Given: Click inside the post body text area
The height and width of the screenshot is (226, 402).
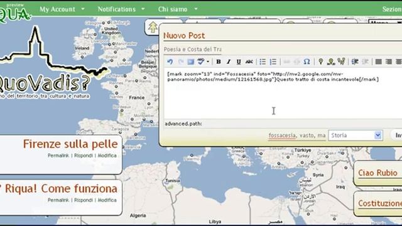Looking at the screenshot, I should coord(283,94).
